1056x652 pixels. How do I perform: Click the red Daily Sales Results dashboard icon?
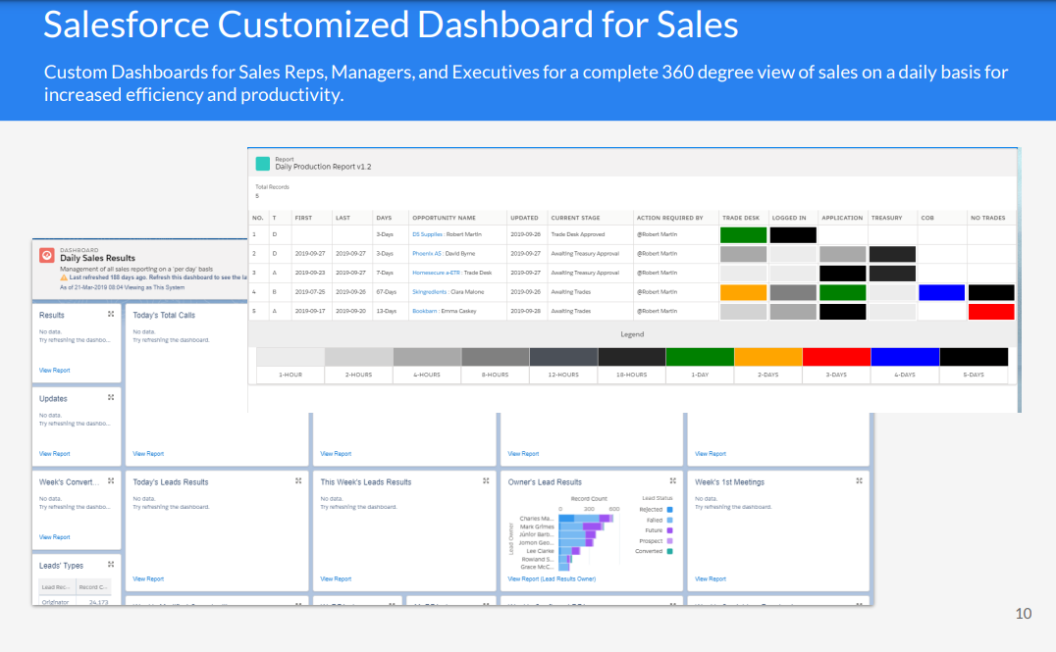click(46, 256)
